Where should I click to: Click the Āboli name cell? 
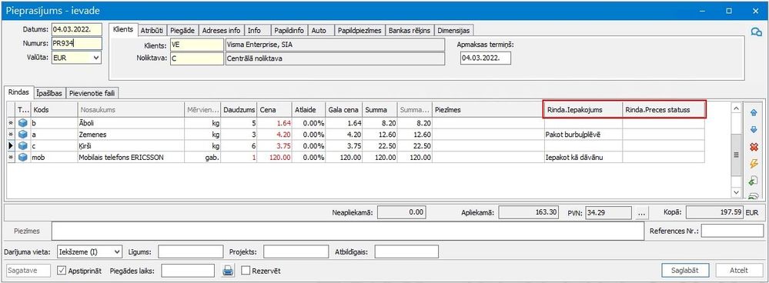130,123
